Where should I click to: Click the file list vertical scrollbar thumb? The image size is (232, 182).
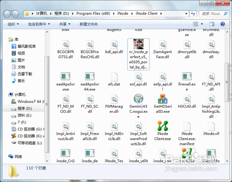pyautogui.click(x=227, y=82)
